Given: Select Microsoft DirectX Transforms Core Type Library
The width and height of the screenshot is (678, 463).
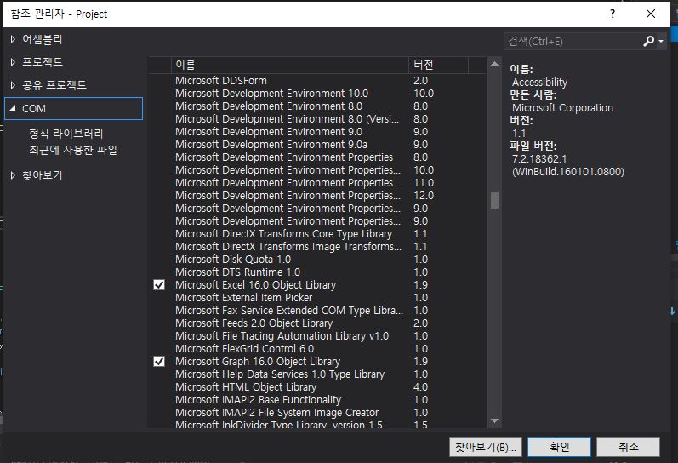Looking at the screenshot, I should pyautogui.click(x=318, y=234).
